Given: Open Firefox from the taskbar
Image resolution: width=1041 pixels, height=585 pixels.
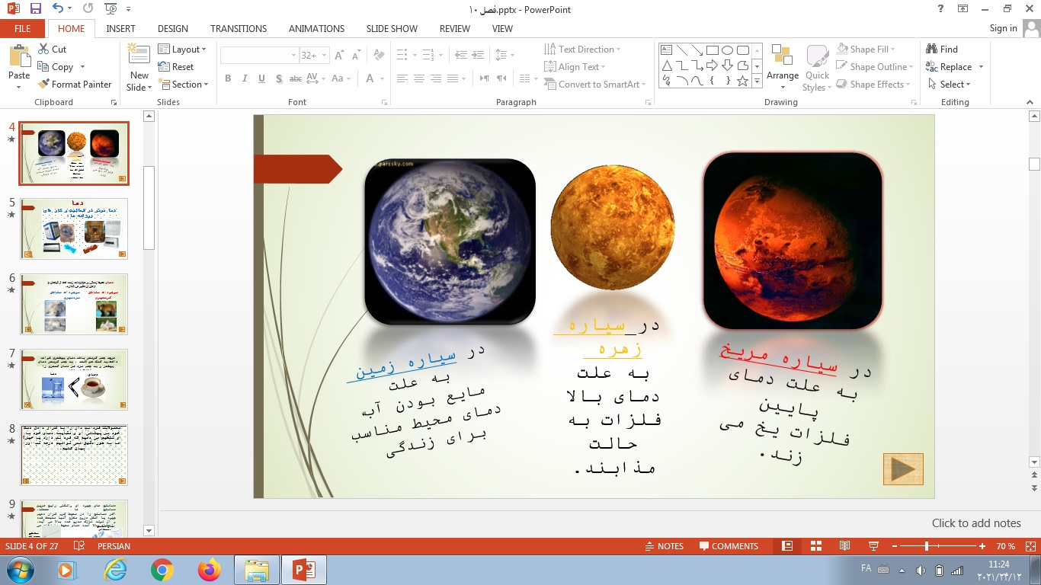Looking at the screenshot, I should (x=208, y=570).
